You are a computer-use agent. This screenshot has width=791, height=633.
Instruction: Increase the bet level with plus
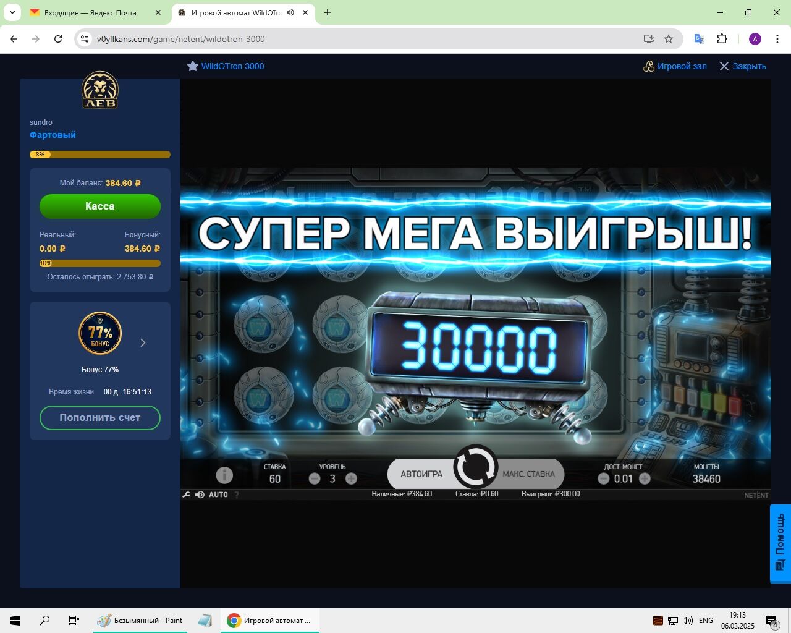pyautogui.click(x=351, y=478)
